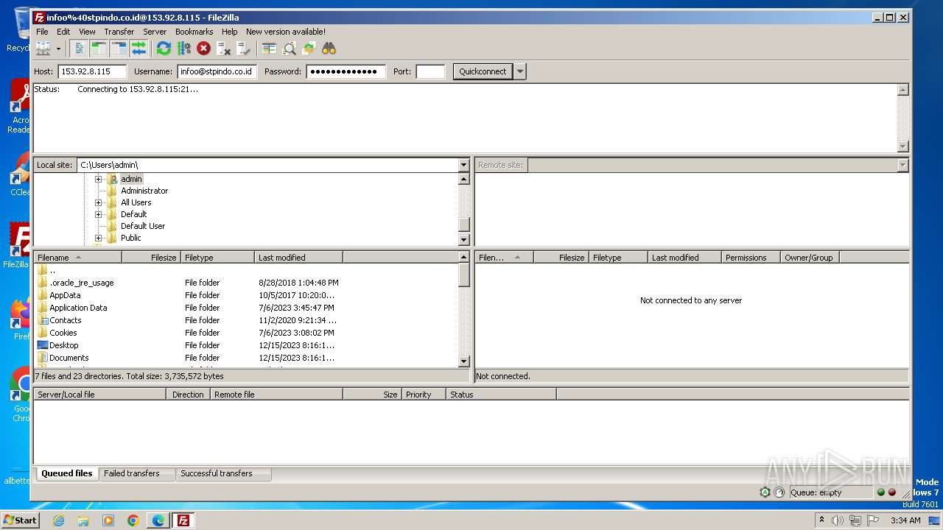
Task: Open the Help menu
Action: point(230,32)
